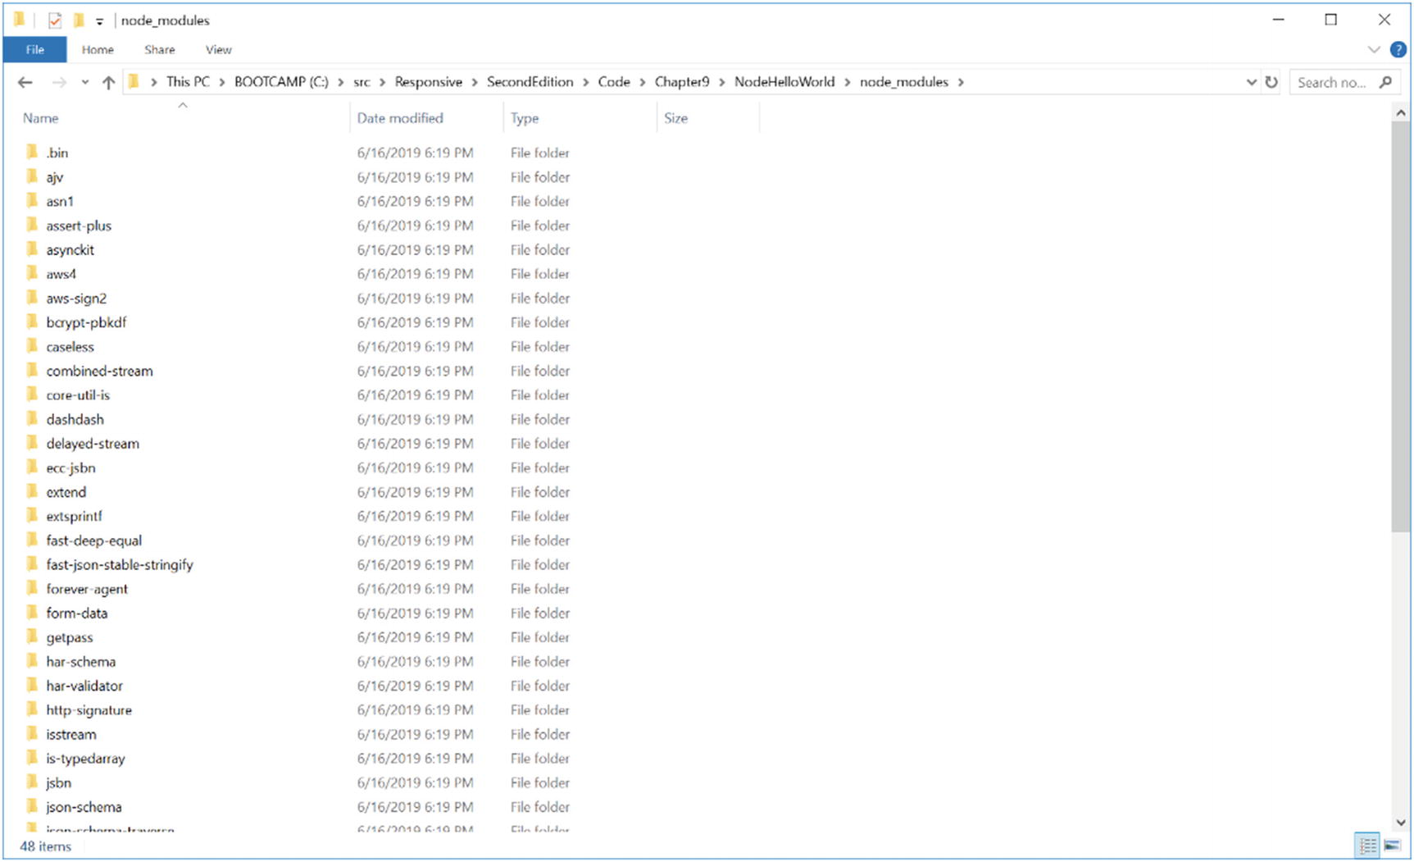Viewport: 1414px width, 862px height.
Task: Select the har-validator folder name
Action: coord(84,686)
